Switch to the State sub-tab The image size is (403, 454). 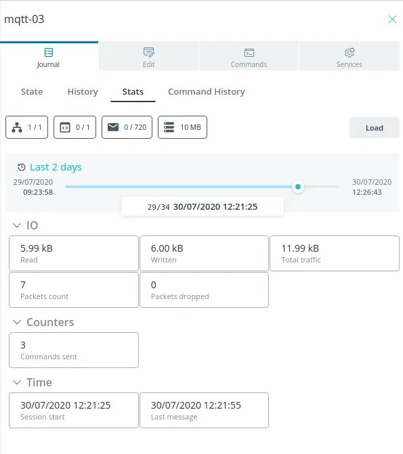coord(32,92)
